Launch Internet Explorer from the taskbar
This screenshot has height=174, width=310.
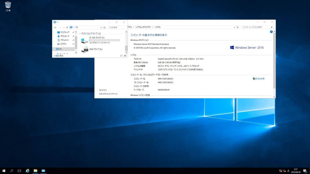(x=28, y=171)
